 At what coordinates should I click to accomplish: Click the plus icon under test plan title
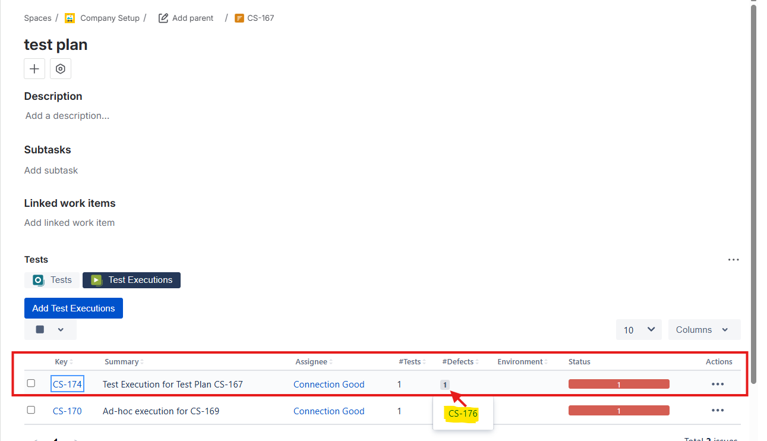[34, 69]
